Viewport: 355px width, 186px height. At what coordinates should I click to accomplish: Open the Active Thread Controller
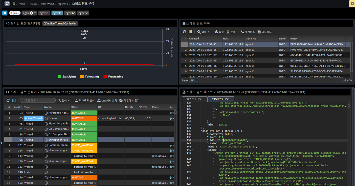pos(60,23)
